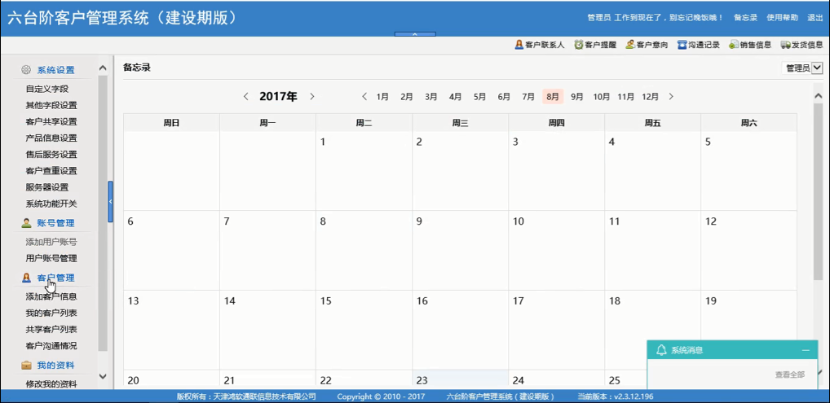The height and width of the screenshot is (403, 830).
Task: Click the 我的资料 briefcase icon in sidebar
Action: click(x=26, y=366)
